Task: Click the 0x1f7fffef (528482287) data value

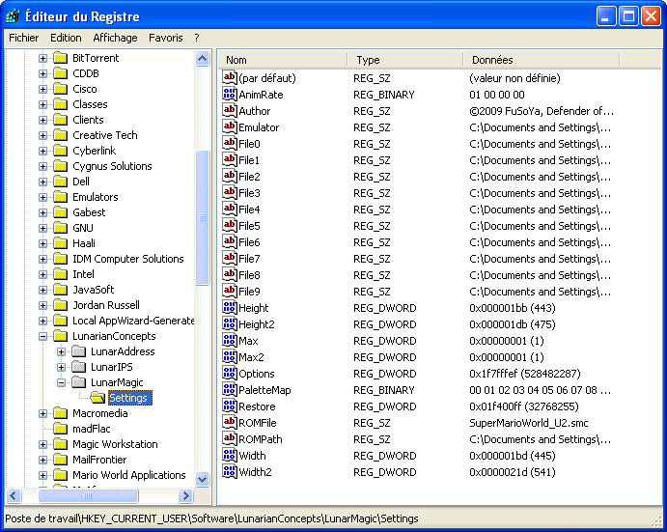Action: tap(525, 374)
